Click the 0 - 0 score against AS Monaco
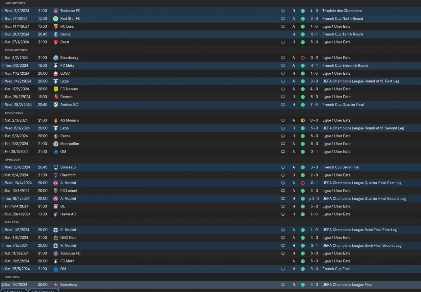The height and width of the screenshot is (292, 421). [x=314, y=120]
